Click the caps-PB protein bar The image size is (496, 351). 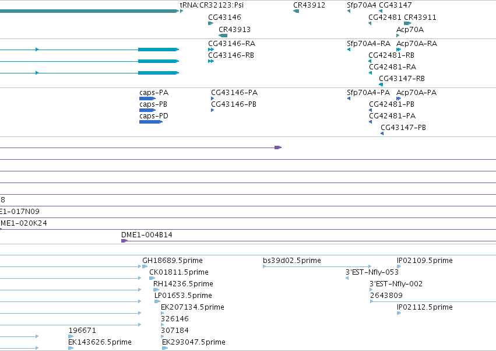(x=147, y=110)
